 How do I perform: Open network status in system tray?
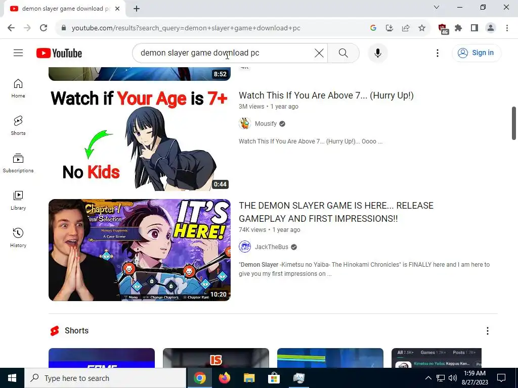[441, 378]
